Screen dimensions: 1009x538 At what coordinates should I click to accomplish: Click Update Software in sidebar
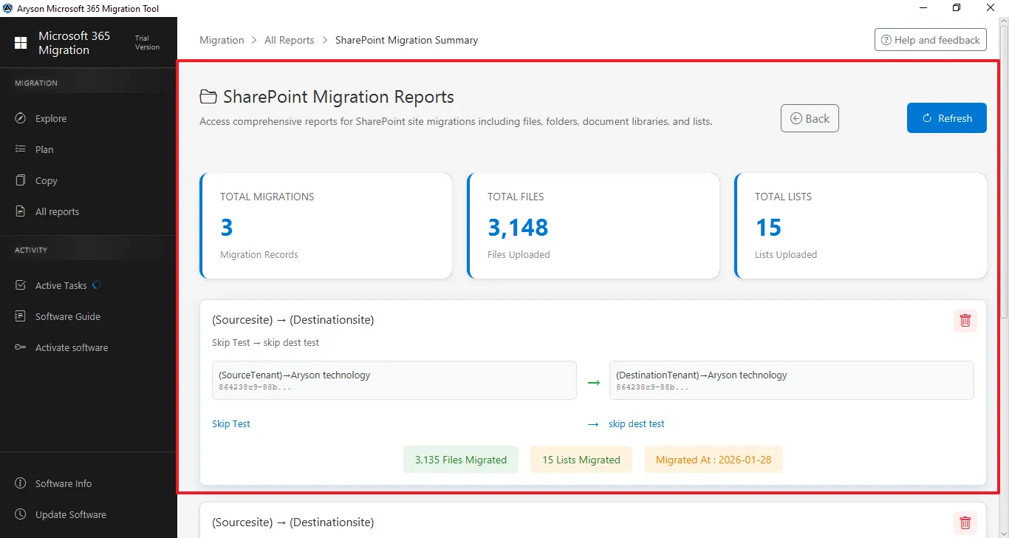click(x=70, y=514)
